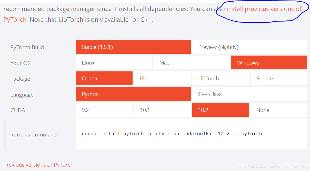Click Previous versions of PyTorch link
Image resolution: width=310 pixels, height=171 pixels.
(38, 165)
